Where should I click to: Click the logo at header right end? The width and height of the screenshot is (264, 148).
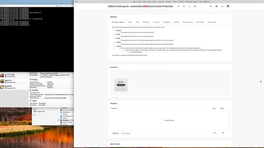tap(228, 6)
